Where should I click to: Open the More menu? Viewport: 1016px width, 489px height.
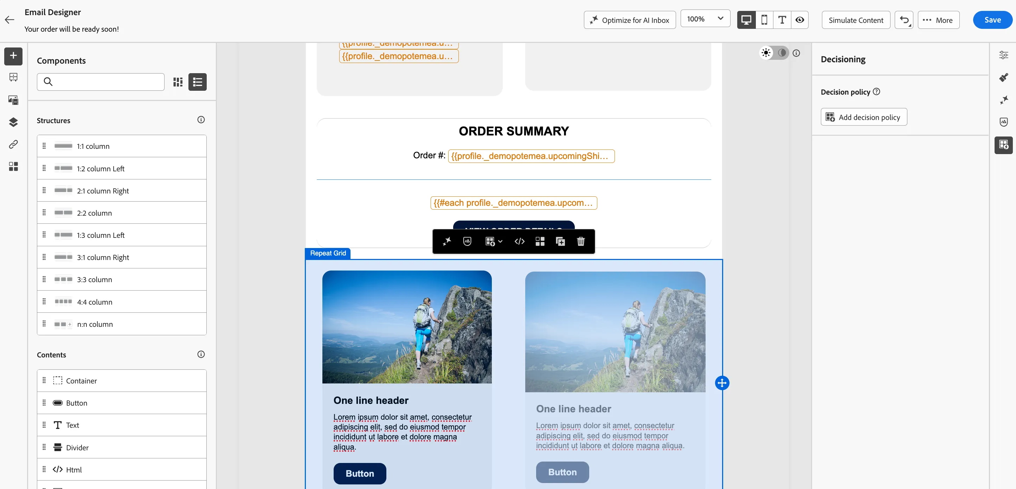click(938, 20)
